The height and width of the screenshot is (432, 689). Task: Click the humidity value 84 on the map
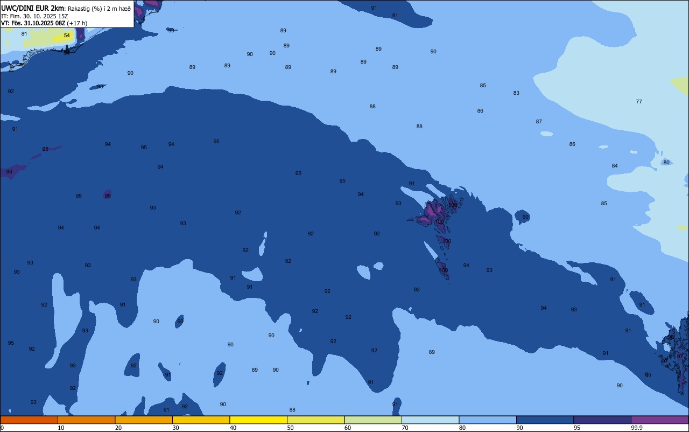click(615, 166)
